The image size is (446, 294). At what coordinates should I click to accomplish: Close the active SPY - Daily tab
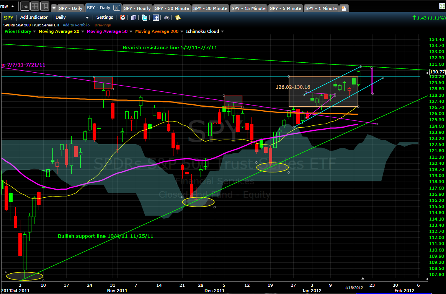(x=116, y=8)
